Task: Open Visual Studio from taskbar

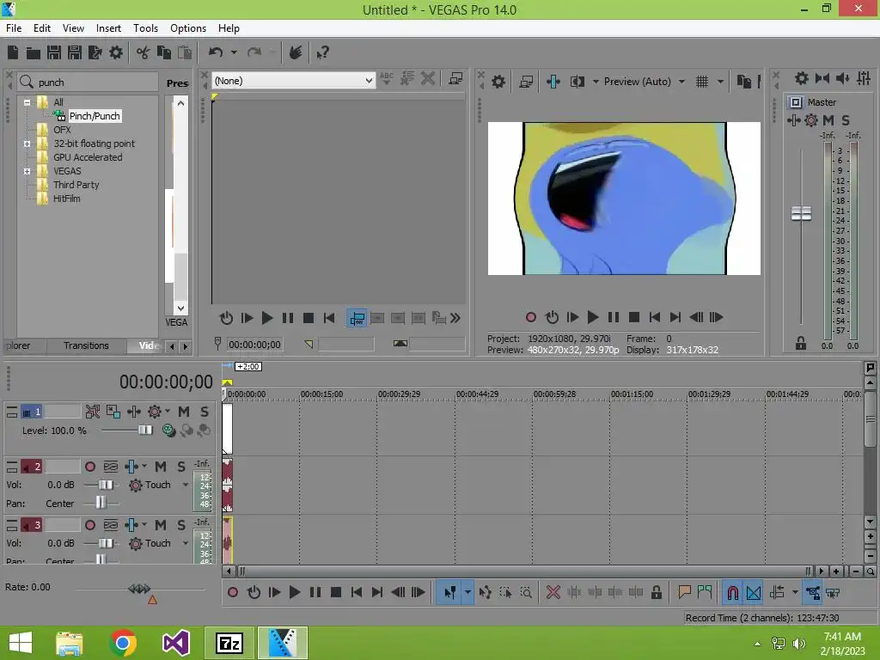Action: click(175, 643)
